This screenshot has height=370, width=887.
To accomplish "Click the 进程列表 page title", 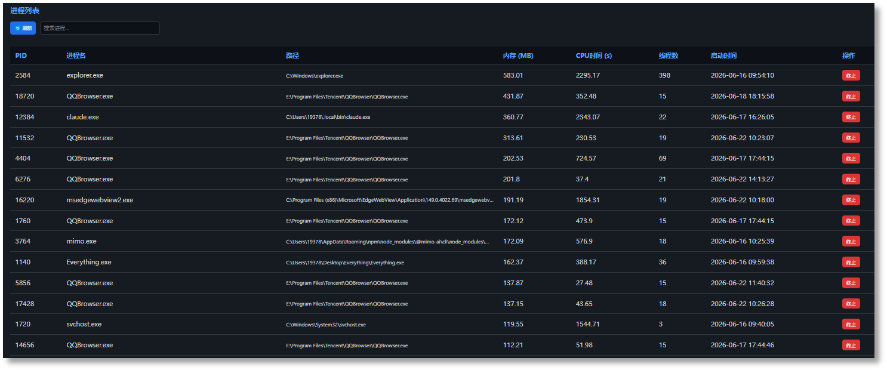I will (x=25, y=11).
